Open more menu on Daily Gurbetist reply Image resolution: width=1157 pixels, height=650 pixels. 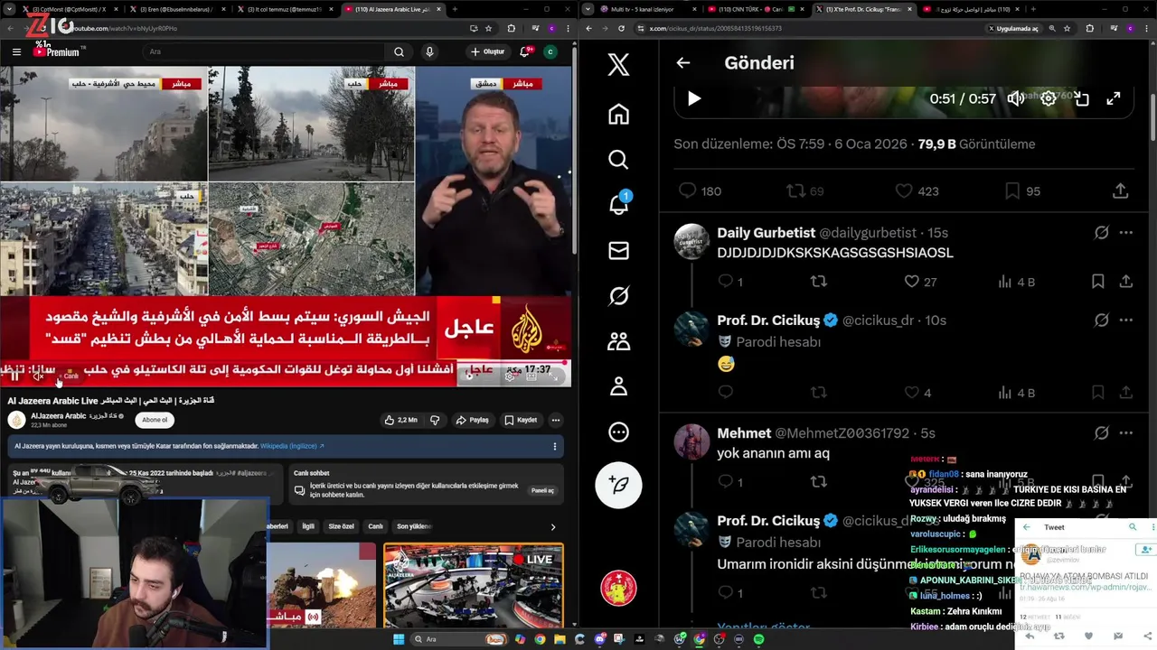(x=1126, y=233)
